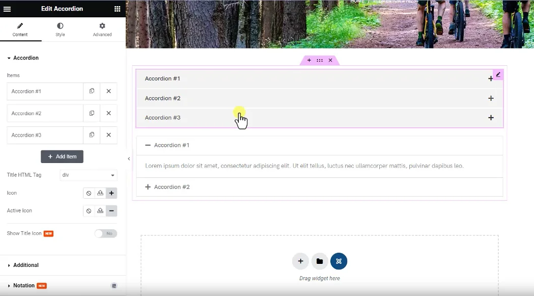
Task: Collapse the editor side panel
Action: (129, 158)
